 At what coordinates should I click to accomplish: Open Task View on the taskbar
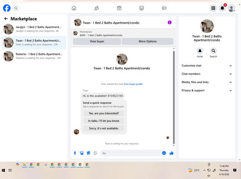pos(10,170)
